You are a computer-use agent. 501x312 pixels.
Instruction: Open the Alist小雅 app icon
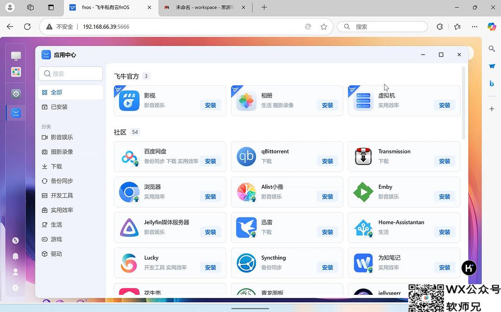point(246,192)
